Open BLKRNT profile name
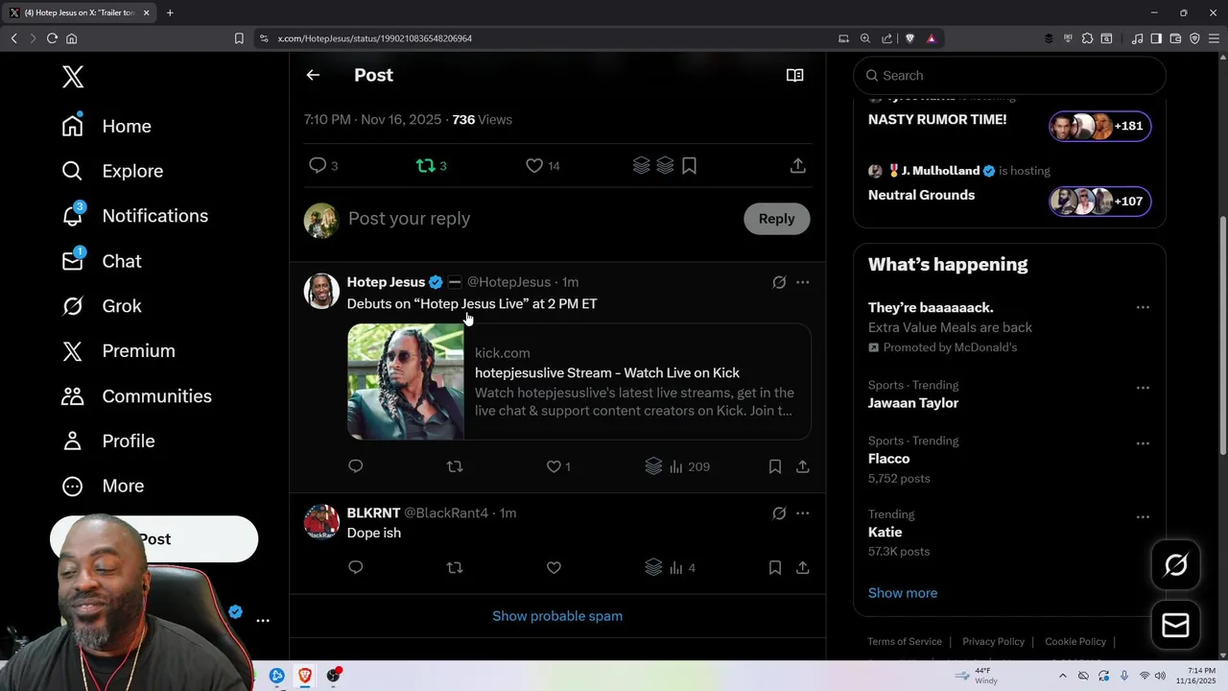Viewport: 1228px width, 691px height. [373, 513]
